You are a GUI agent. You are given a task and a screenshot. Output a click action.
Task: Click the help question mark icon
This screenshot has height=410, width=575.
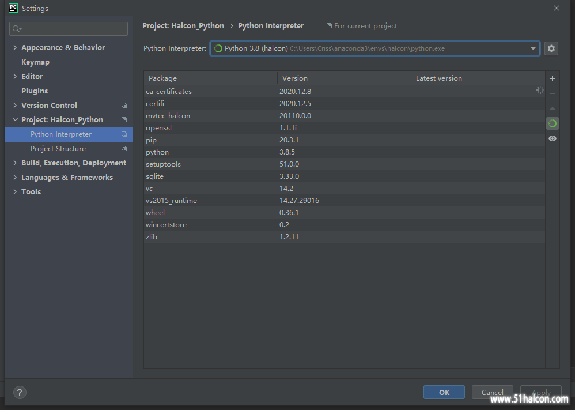[20, 392]
